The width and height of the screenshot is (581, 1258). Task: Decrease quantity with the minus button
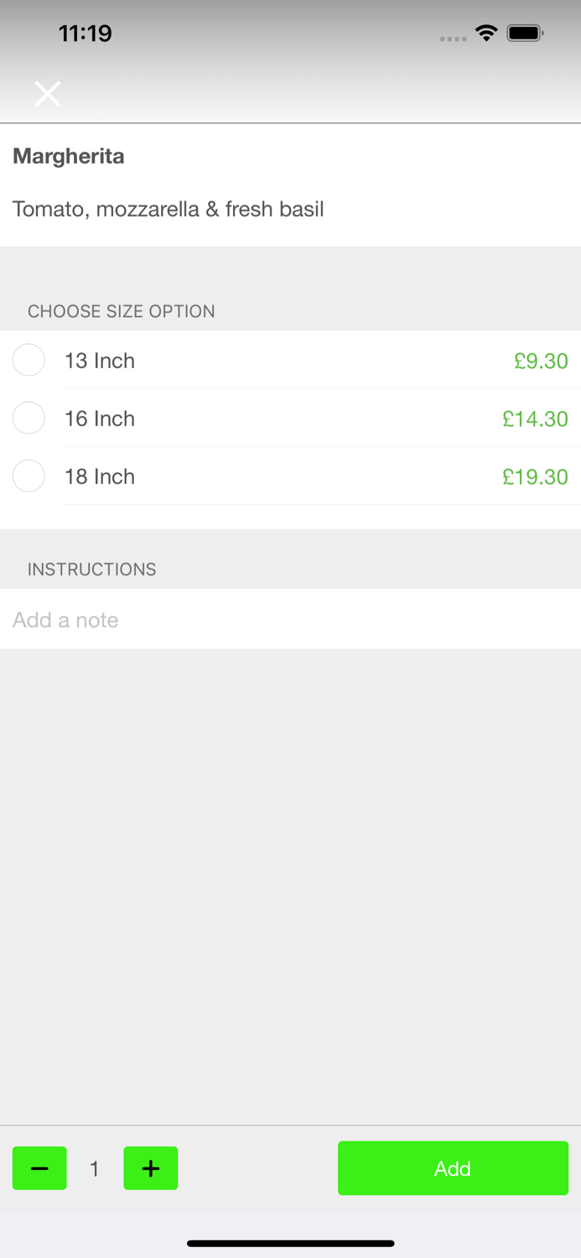tap(39, 1168)
